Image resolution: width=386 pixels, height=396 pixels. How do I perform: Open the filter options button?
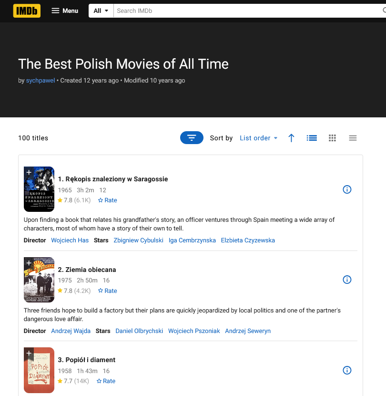point(192,137)
